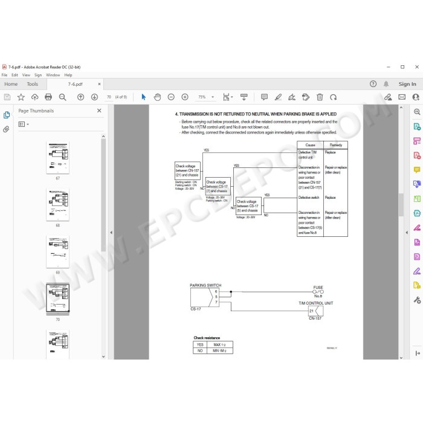
Task: Open the File menu
Action: tap(5, 75)
